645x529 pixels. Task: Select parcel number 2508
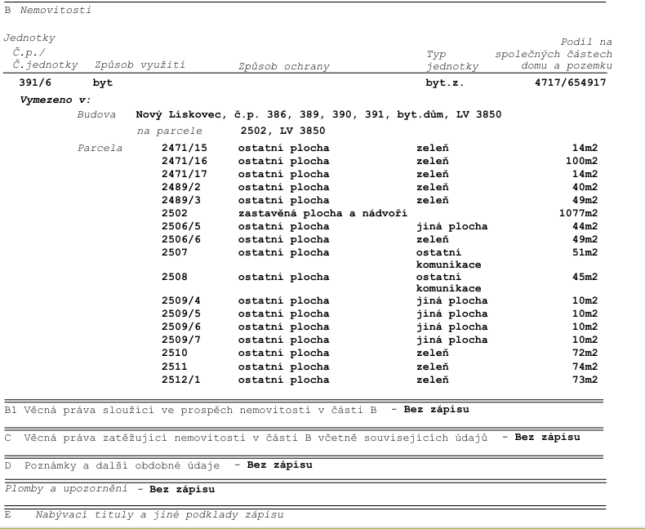[175, 277]
